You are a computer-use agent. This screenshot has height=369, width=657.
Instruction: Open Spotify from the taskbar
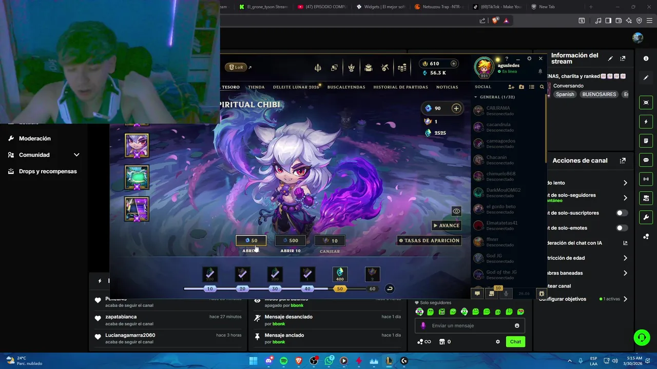click(x=284, y=361)
